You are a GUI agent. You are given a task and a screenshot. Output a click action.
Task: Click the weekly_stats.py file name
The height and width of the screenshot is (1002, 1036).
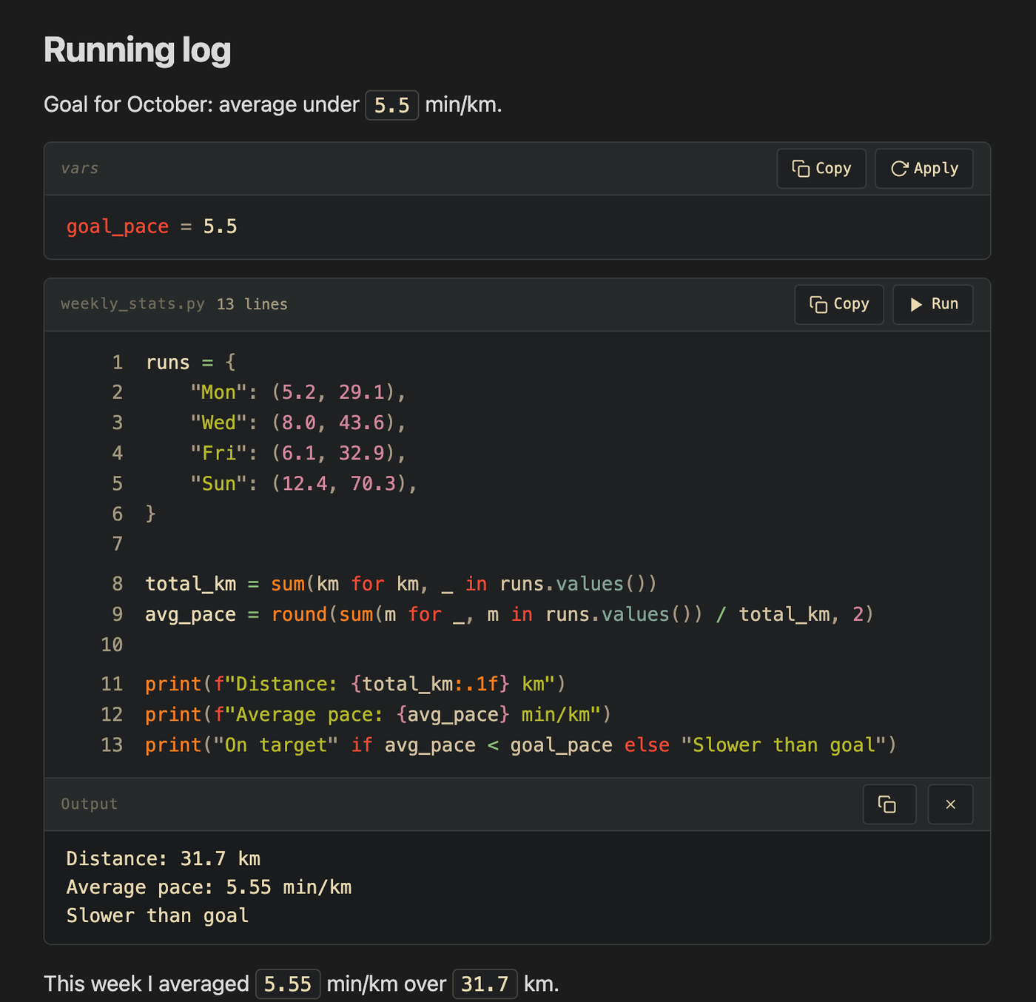(133, 304)
